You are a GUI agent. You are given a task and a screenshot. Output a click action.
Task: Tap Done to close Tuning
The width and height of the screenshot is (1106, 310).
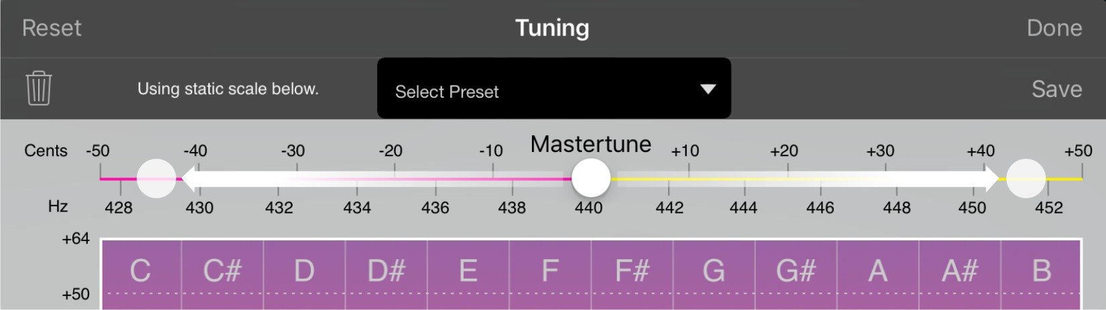pos(1054,28)
